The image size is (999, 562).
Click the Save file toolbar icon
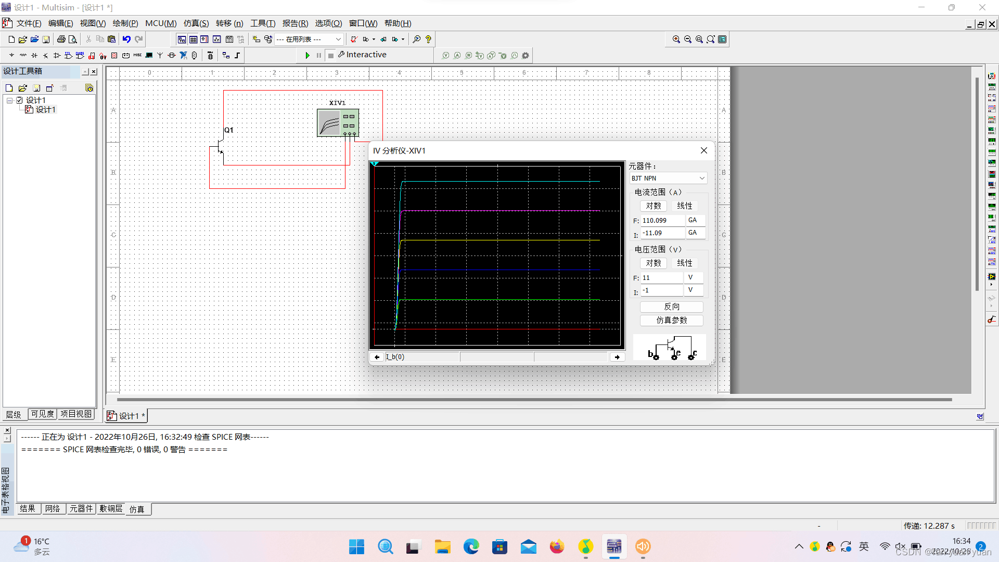pyautogui.click(x=46, y=39)
